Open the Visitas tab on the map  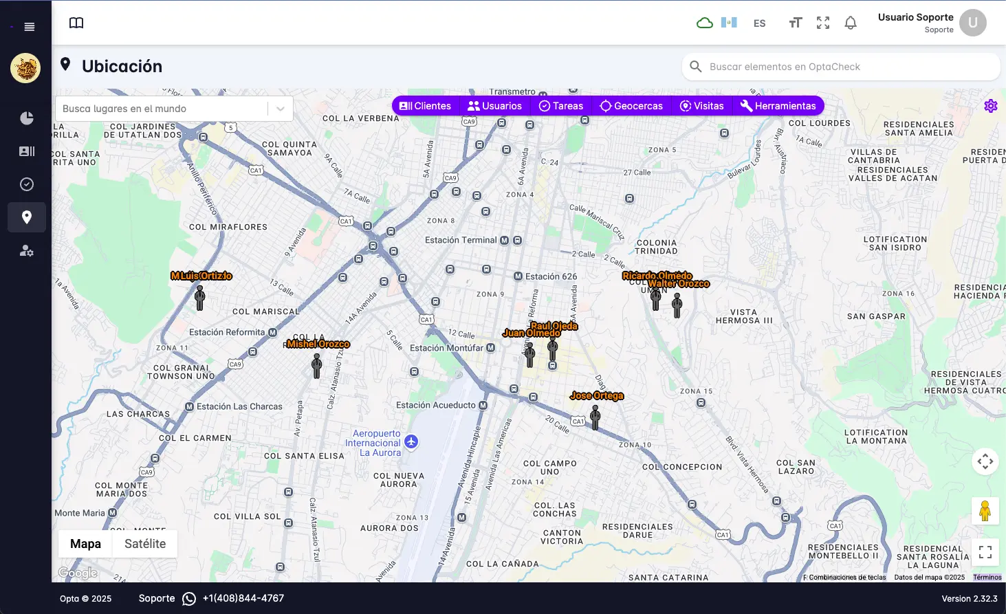tap(702, 106)
